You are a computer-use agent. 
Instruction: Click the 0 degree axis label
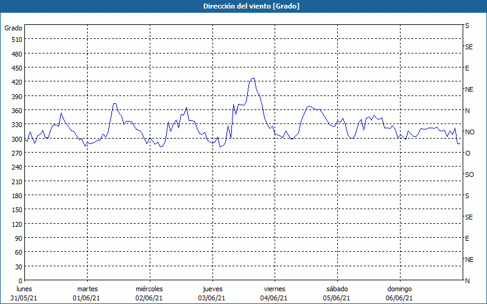click(21, 281)
